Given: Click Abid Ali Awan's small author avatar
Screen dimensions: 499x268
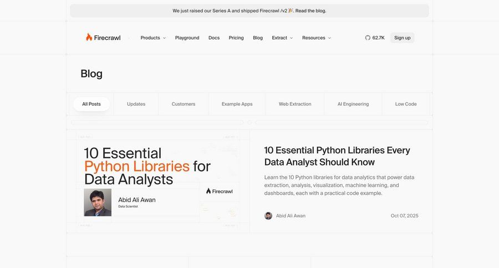Looking at the screenshot, I should click(x=268, y=216).
